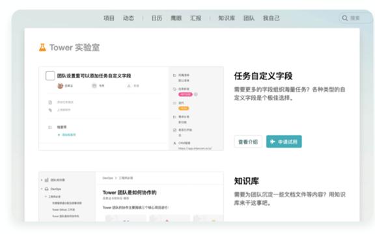Open the 汇报 tab

pos(195,18)
